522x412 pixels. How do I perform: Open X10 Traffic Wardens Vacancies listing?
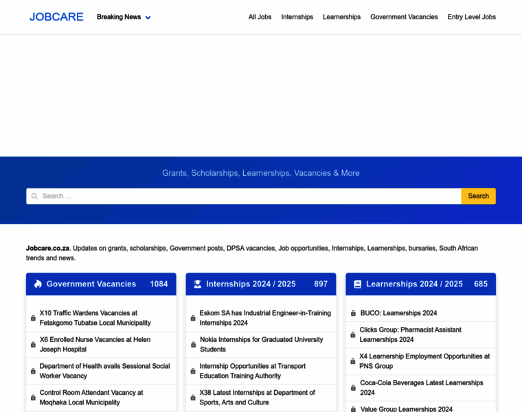tap(95, 318)
